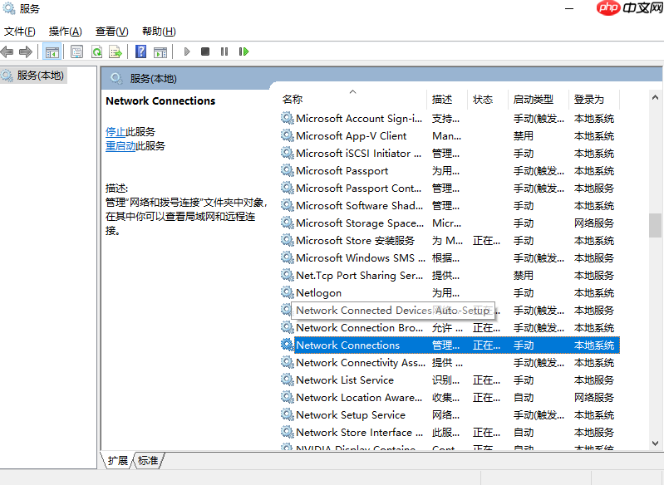Click the gear icon beside Microsoft Store 安装服务
The width and height of the screenshot is (664, 485).
click(287, 240)
